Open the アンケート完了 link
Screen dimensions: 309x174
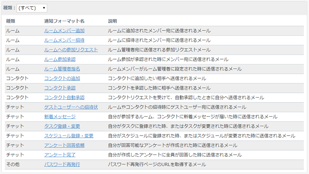coord(60,155)
